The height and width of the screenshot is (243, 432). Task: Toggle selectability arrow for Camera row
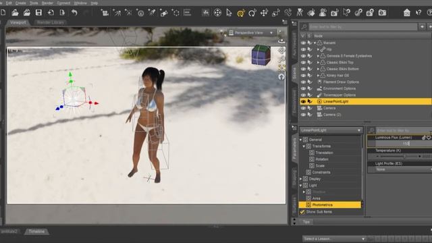coord(310,108)
